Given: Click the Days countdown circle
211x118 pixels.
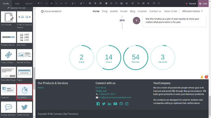Looking at the screenshot, I should [82, 57].
